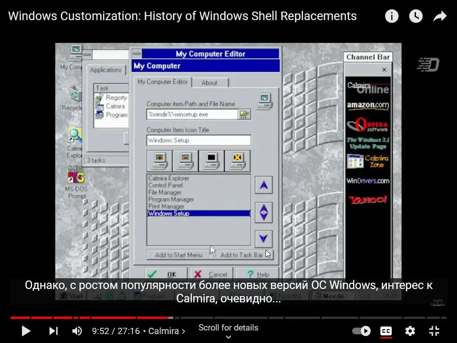457x343 pixels.
Task: Click the path and file name field
Action: point(192,114)
